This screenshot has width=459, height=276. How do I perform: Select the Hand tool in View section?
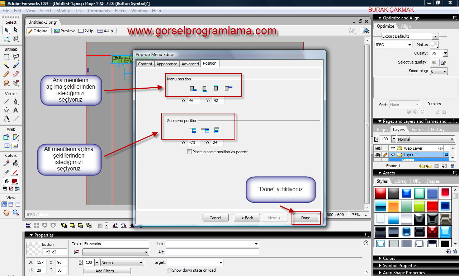(6, 212)
